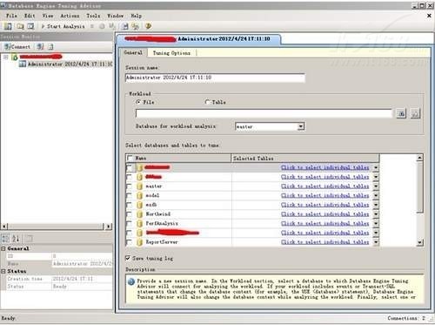The height and width of the screenshot is (325, 435).
Task: Open the Northwind selected tables dropdown arrow
Action: (x=376, y=214)
